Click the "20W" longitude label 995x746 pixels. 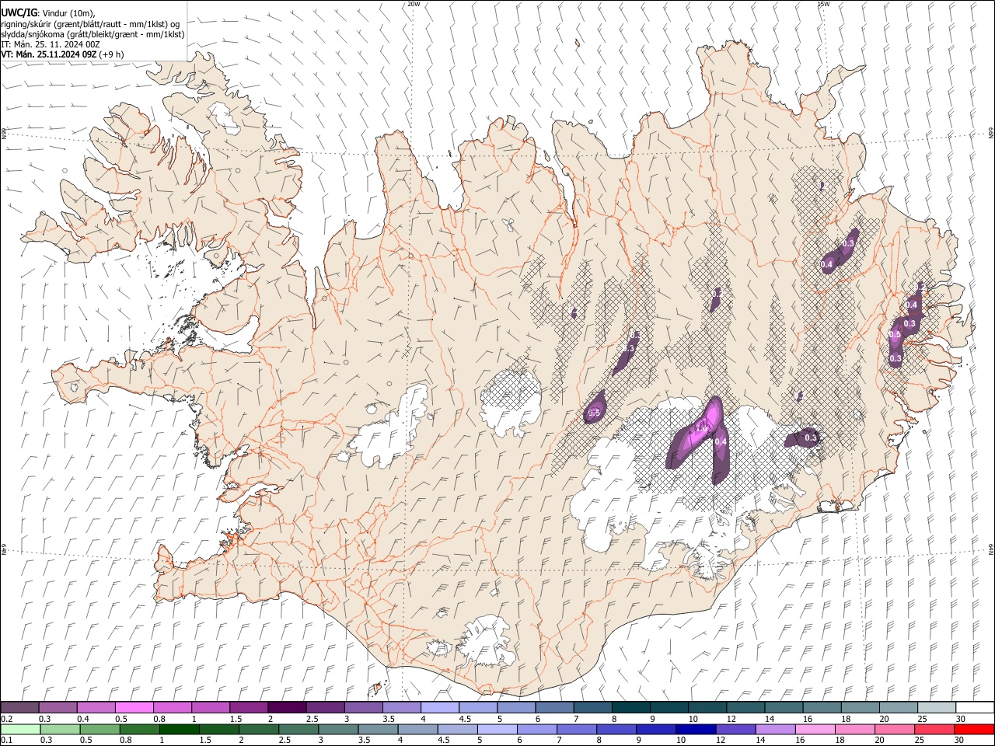click(x=414, y=4)
